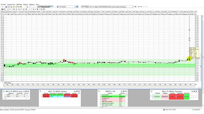Screen dimensions: 204x114
Task: Click the Открытие позиции row in BRN10 table
Action: tap(113, 96)
